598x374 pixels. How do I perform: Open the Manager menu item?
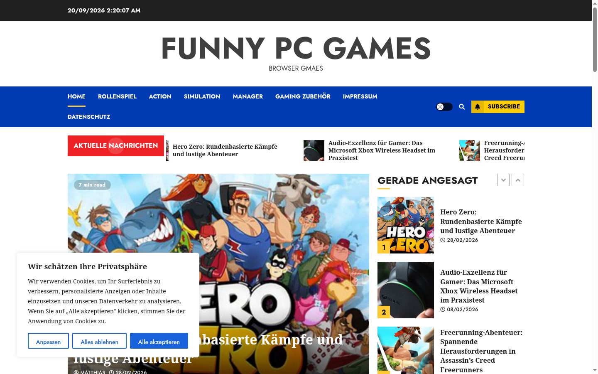[x=248, y=96]
